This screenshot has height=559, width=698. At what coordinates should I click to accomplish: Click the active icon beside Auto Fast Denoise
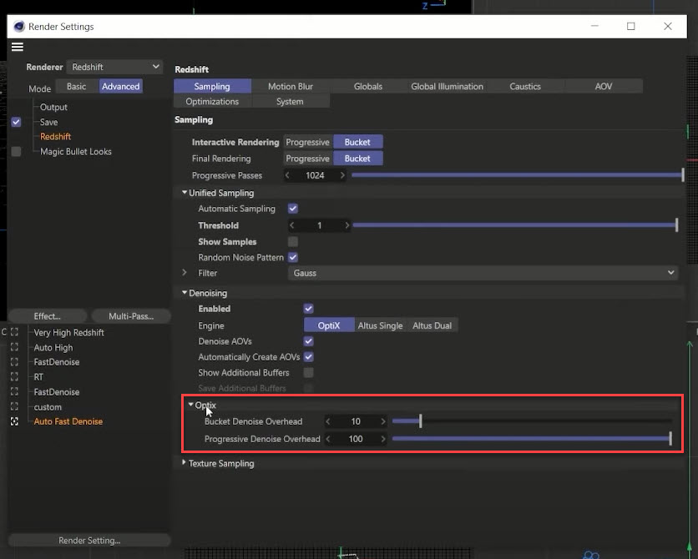coord(14,421)
